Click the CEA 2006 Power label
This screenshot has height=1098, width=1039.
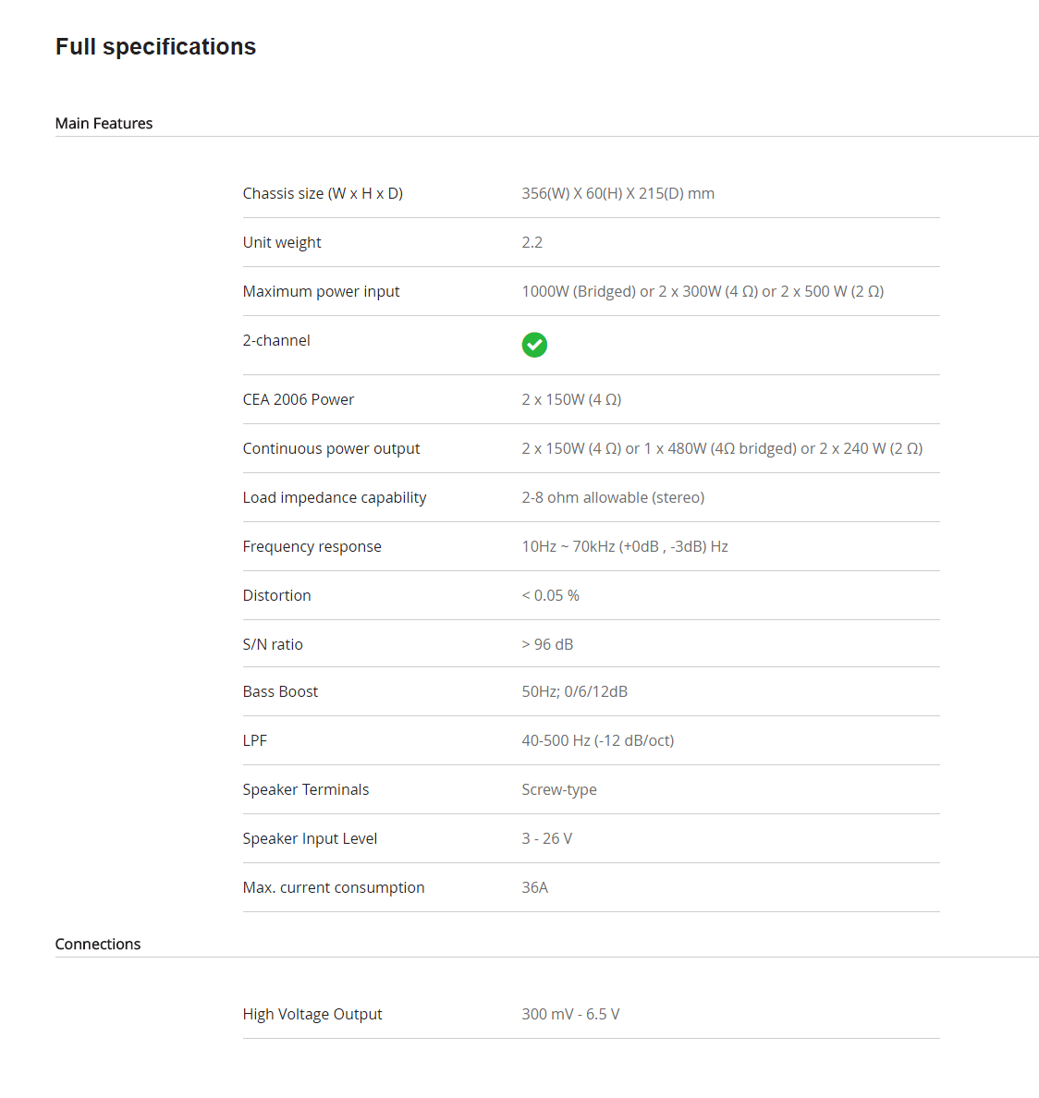coord(299,399)
